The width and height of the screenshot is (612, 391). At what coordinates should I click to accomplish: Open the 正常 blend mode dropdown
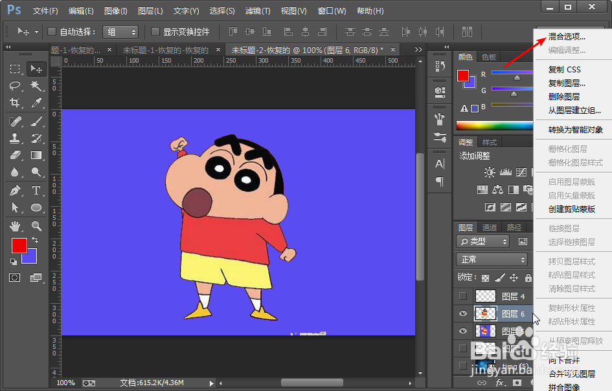pyautogui.click(x=492, y=259)
